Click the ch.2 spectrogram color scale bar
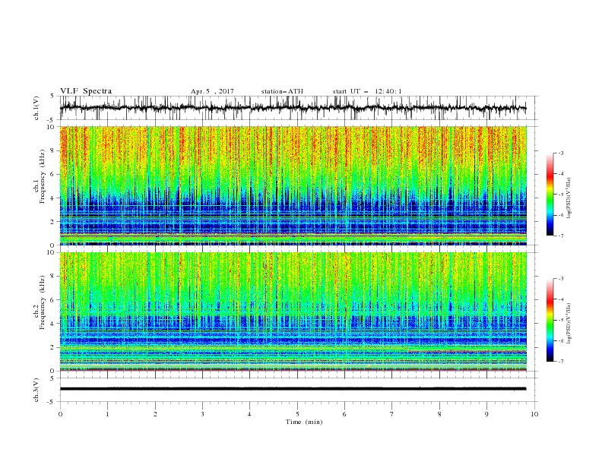This screenshot has width=602, height=465. [x=550, y=320]
